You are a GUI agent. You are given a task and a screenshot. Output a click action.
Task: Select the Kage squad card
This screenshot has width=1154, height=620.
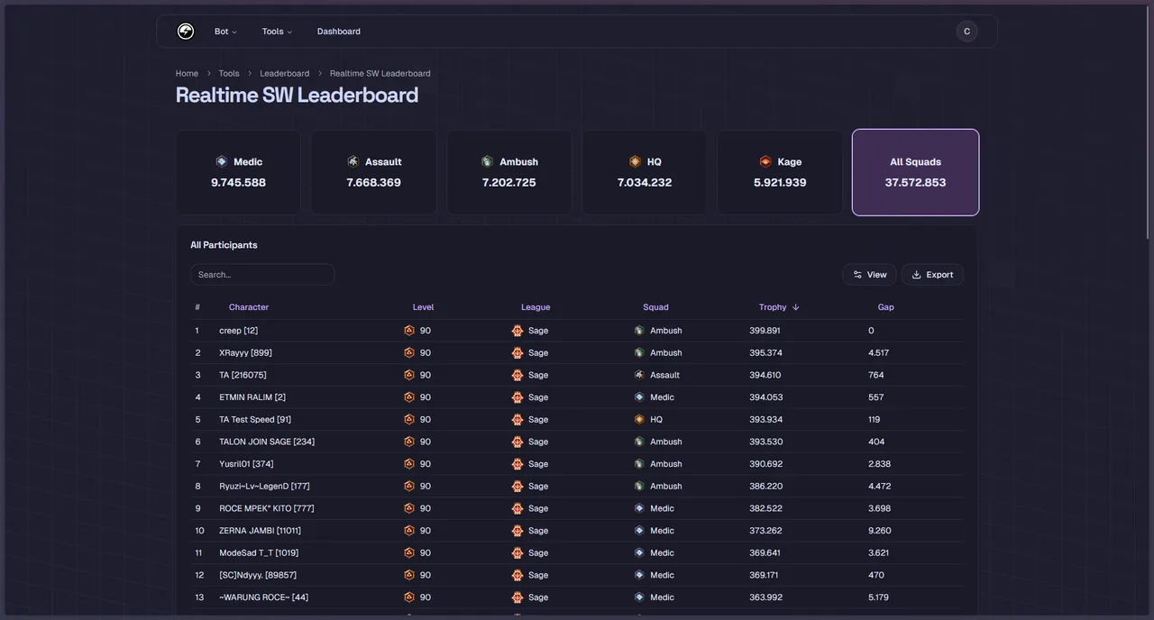tap(780, 172)
